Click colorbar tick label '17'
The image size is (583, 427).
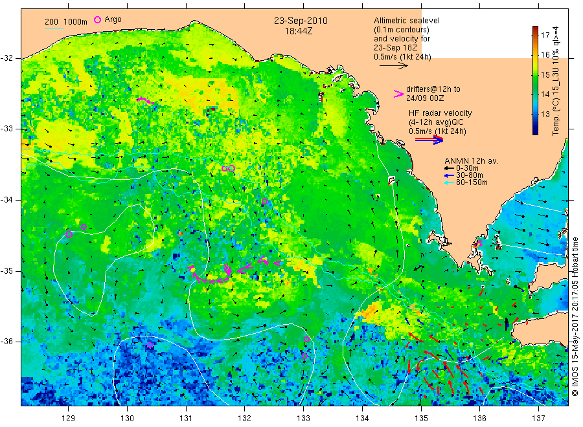(545, 36)
